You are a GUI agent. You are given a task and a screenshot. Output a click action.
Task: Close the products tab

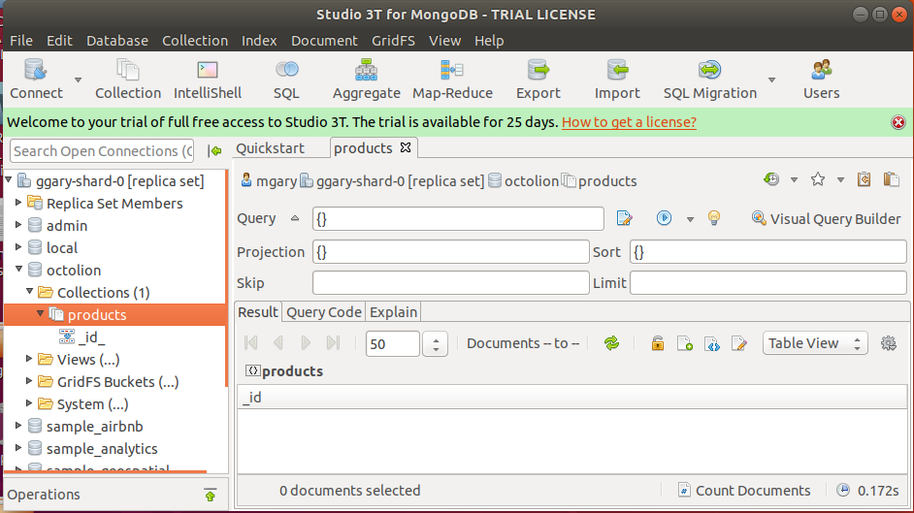406,148
